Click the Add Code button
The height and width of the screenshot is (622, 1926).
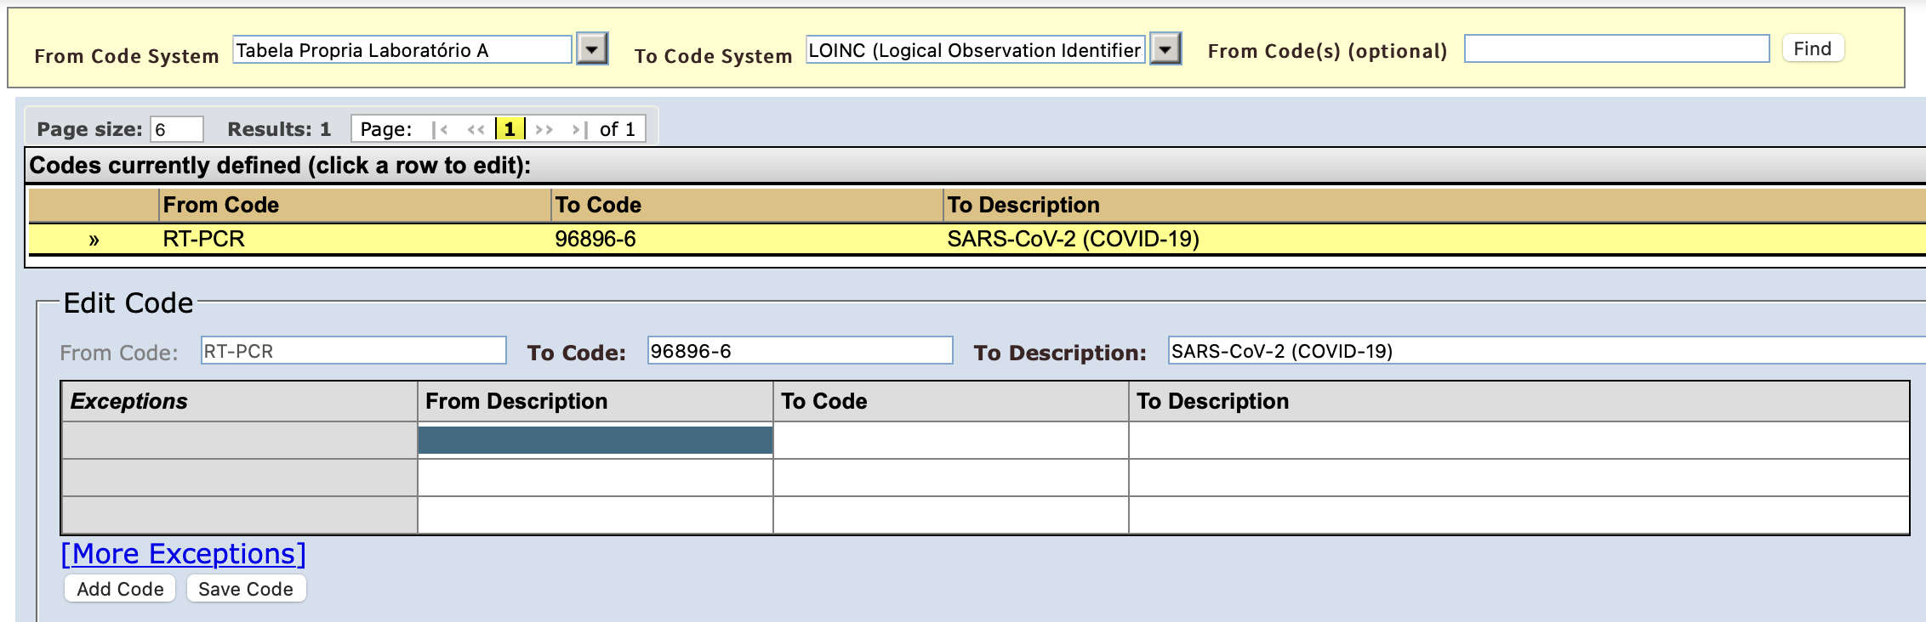tap(120, 589)
